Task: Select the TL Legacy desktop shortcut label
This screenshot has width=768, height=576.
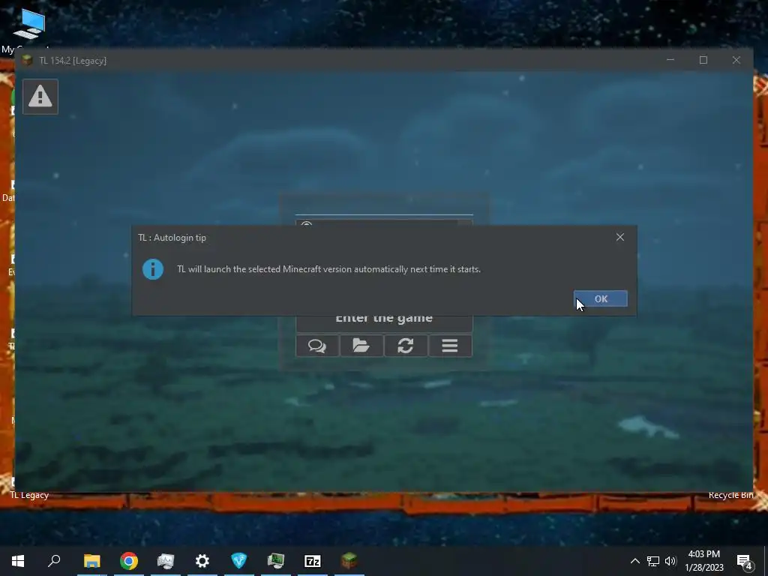Action: [x=29, y=495]
